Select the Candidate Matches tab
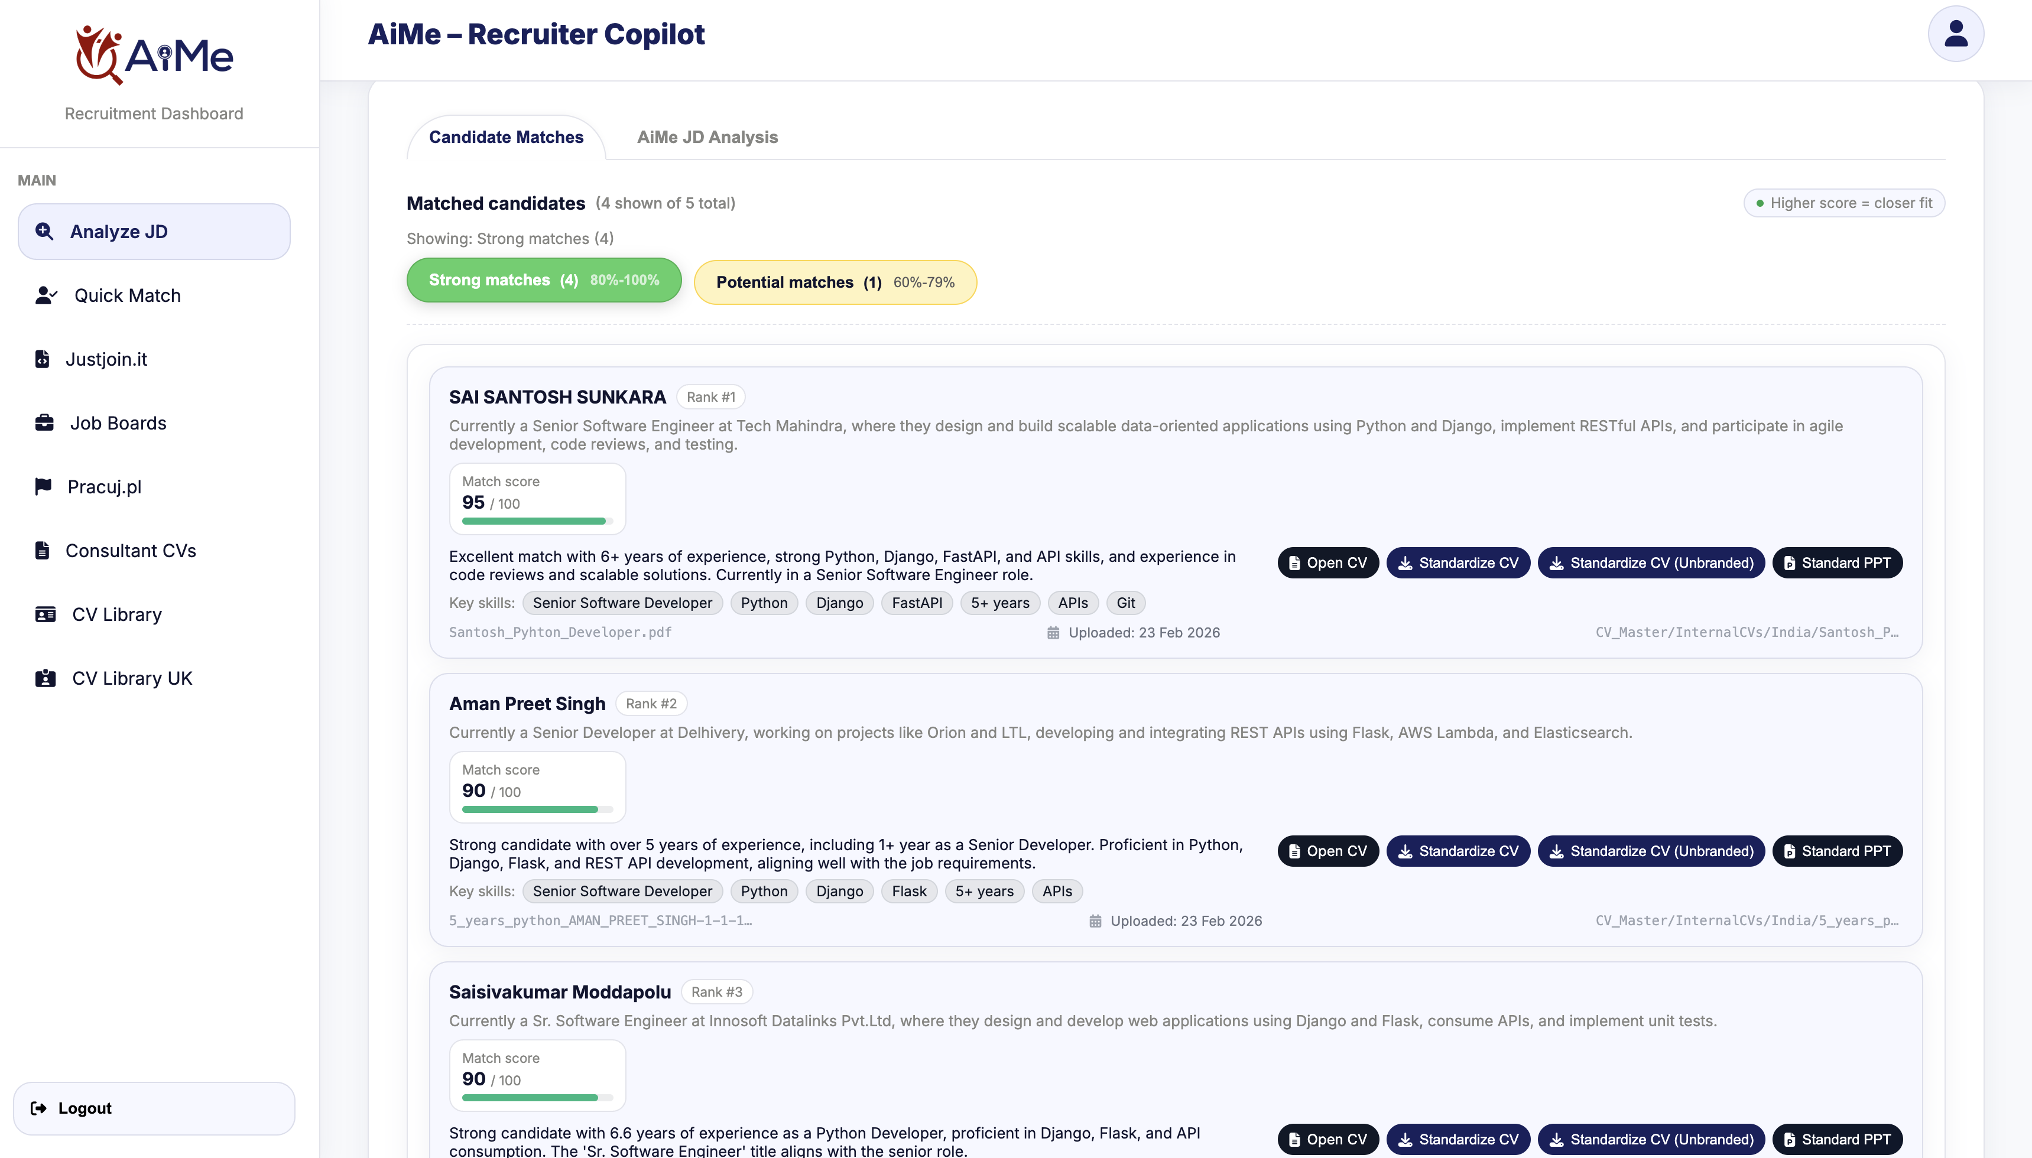 [506, 137]
